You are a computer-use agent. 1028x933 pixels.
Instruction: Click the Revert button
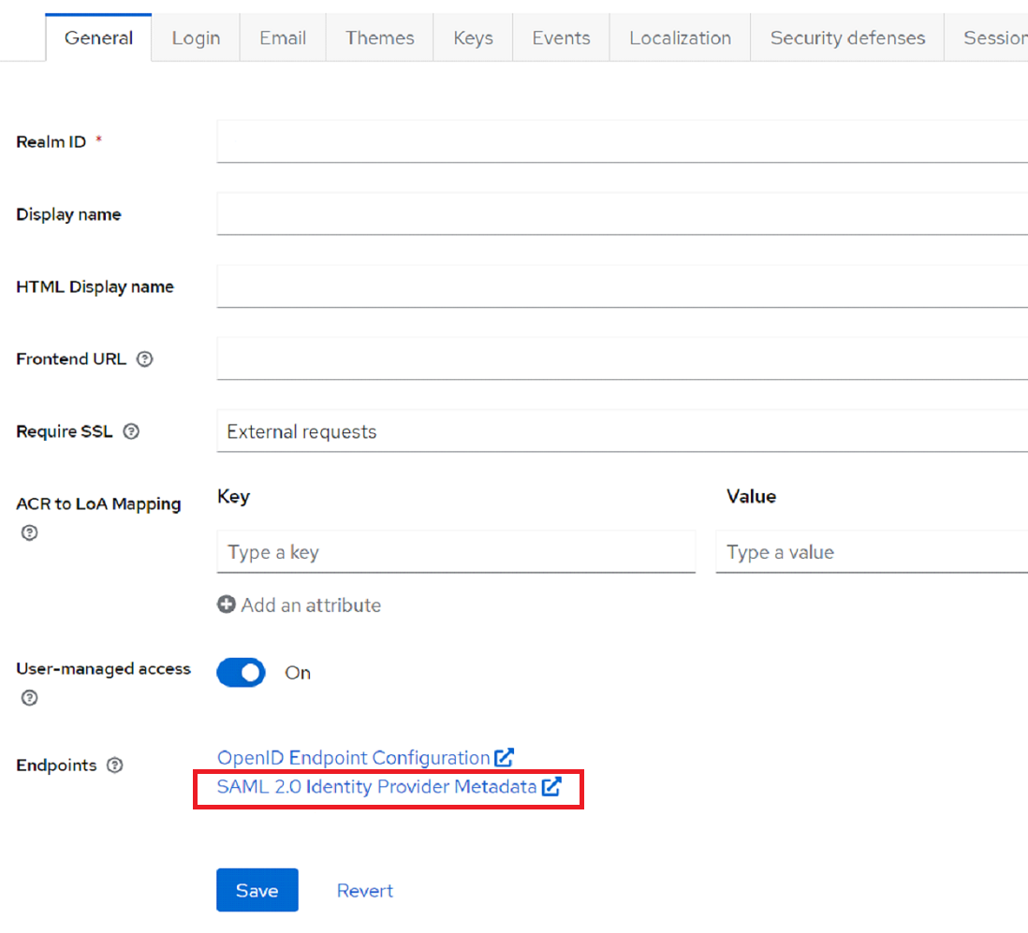click(365, 890)
